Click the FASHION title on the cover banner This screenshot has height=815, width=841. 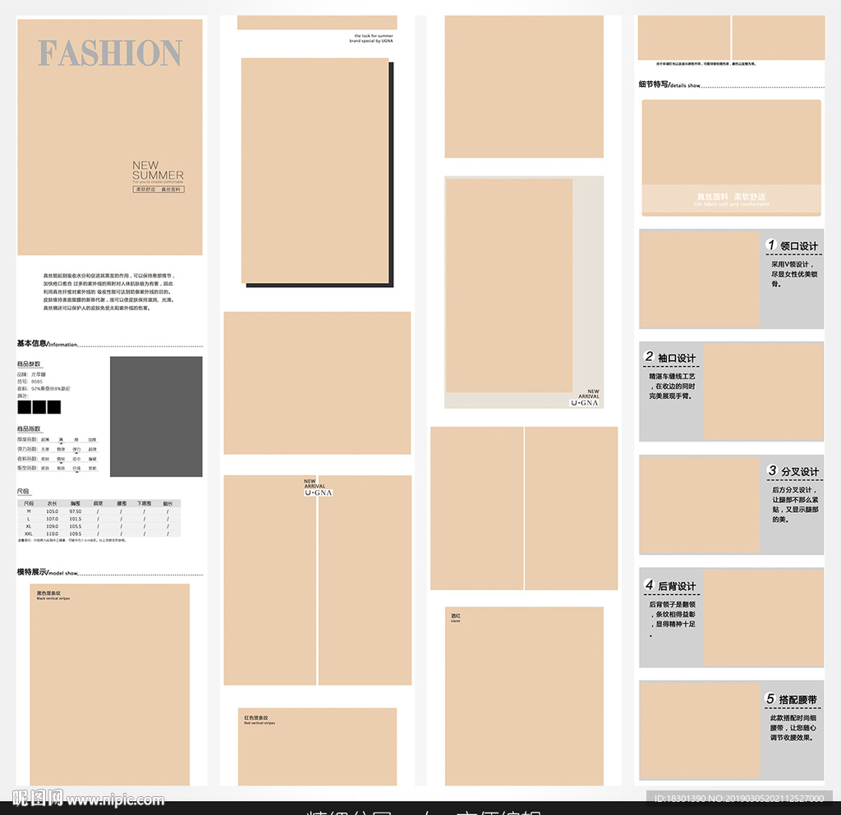click(110, 53)
